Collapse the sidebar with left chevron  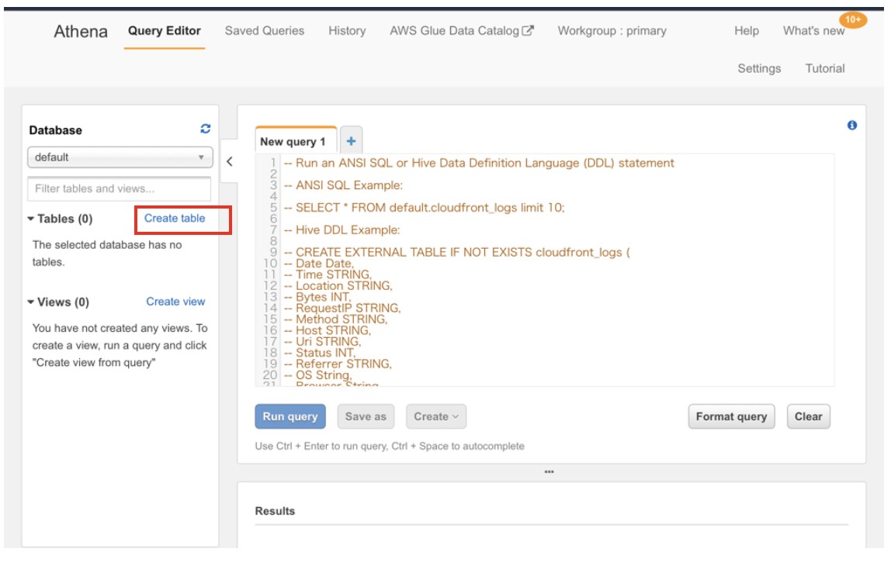tap(230, 161)
